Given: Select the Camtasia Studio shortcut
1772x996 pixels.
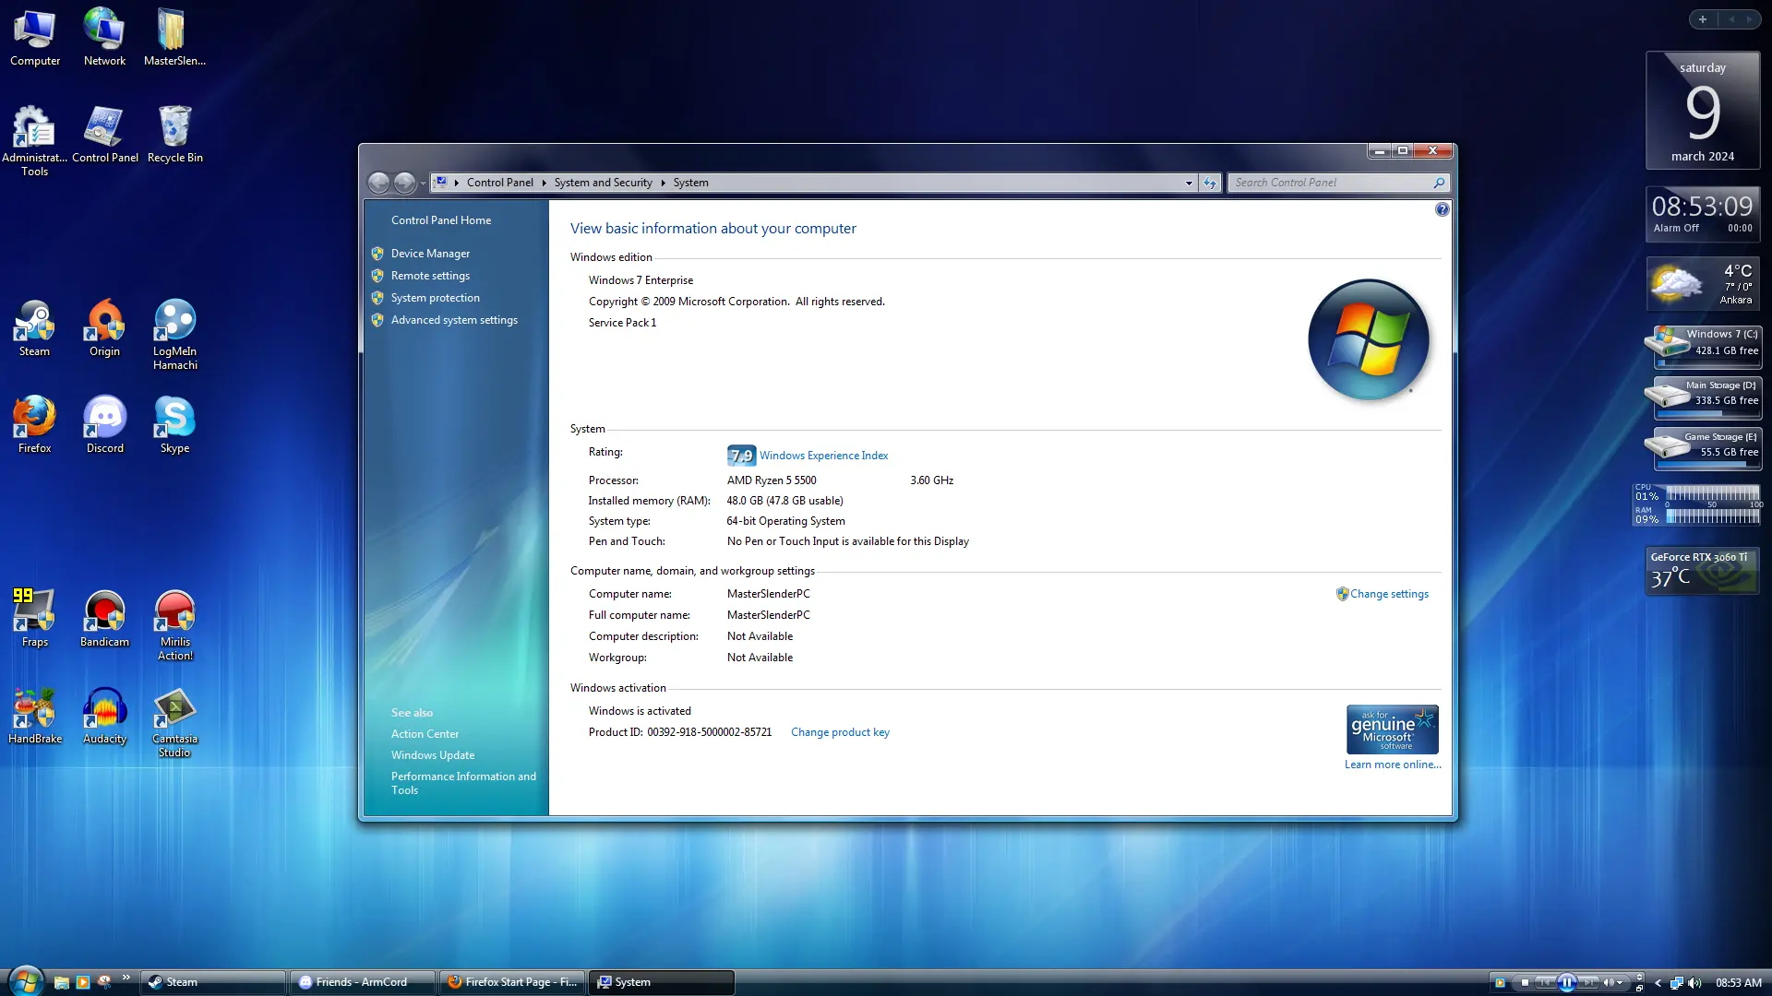Looking at the screenshot, I should tap(174, 722).
